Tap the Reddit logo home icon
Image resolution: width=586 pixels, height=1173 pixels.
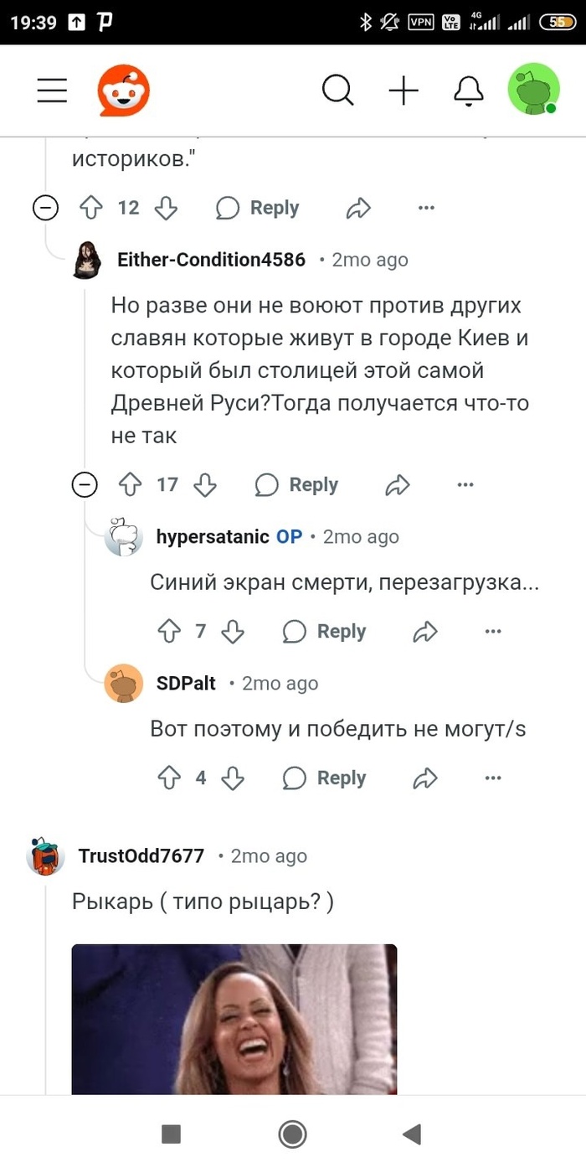pyautogui.click(x=123, y=90)
